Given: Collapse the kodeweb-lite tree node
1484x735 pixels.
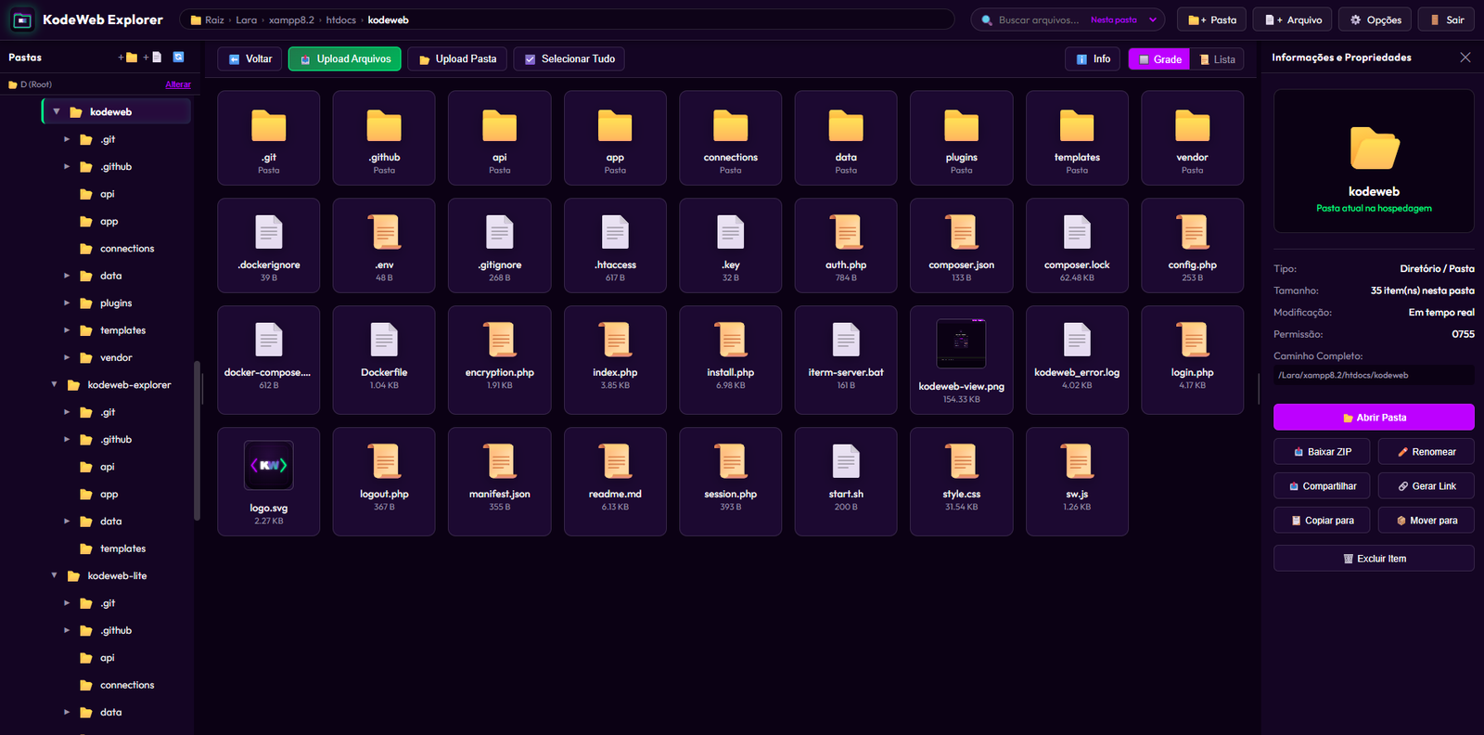Looking at the screenshot, I should click(x=54, y=575).
